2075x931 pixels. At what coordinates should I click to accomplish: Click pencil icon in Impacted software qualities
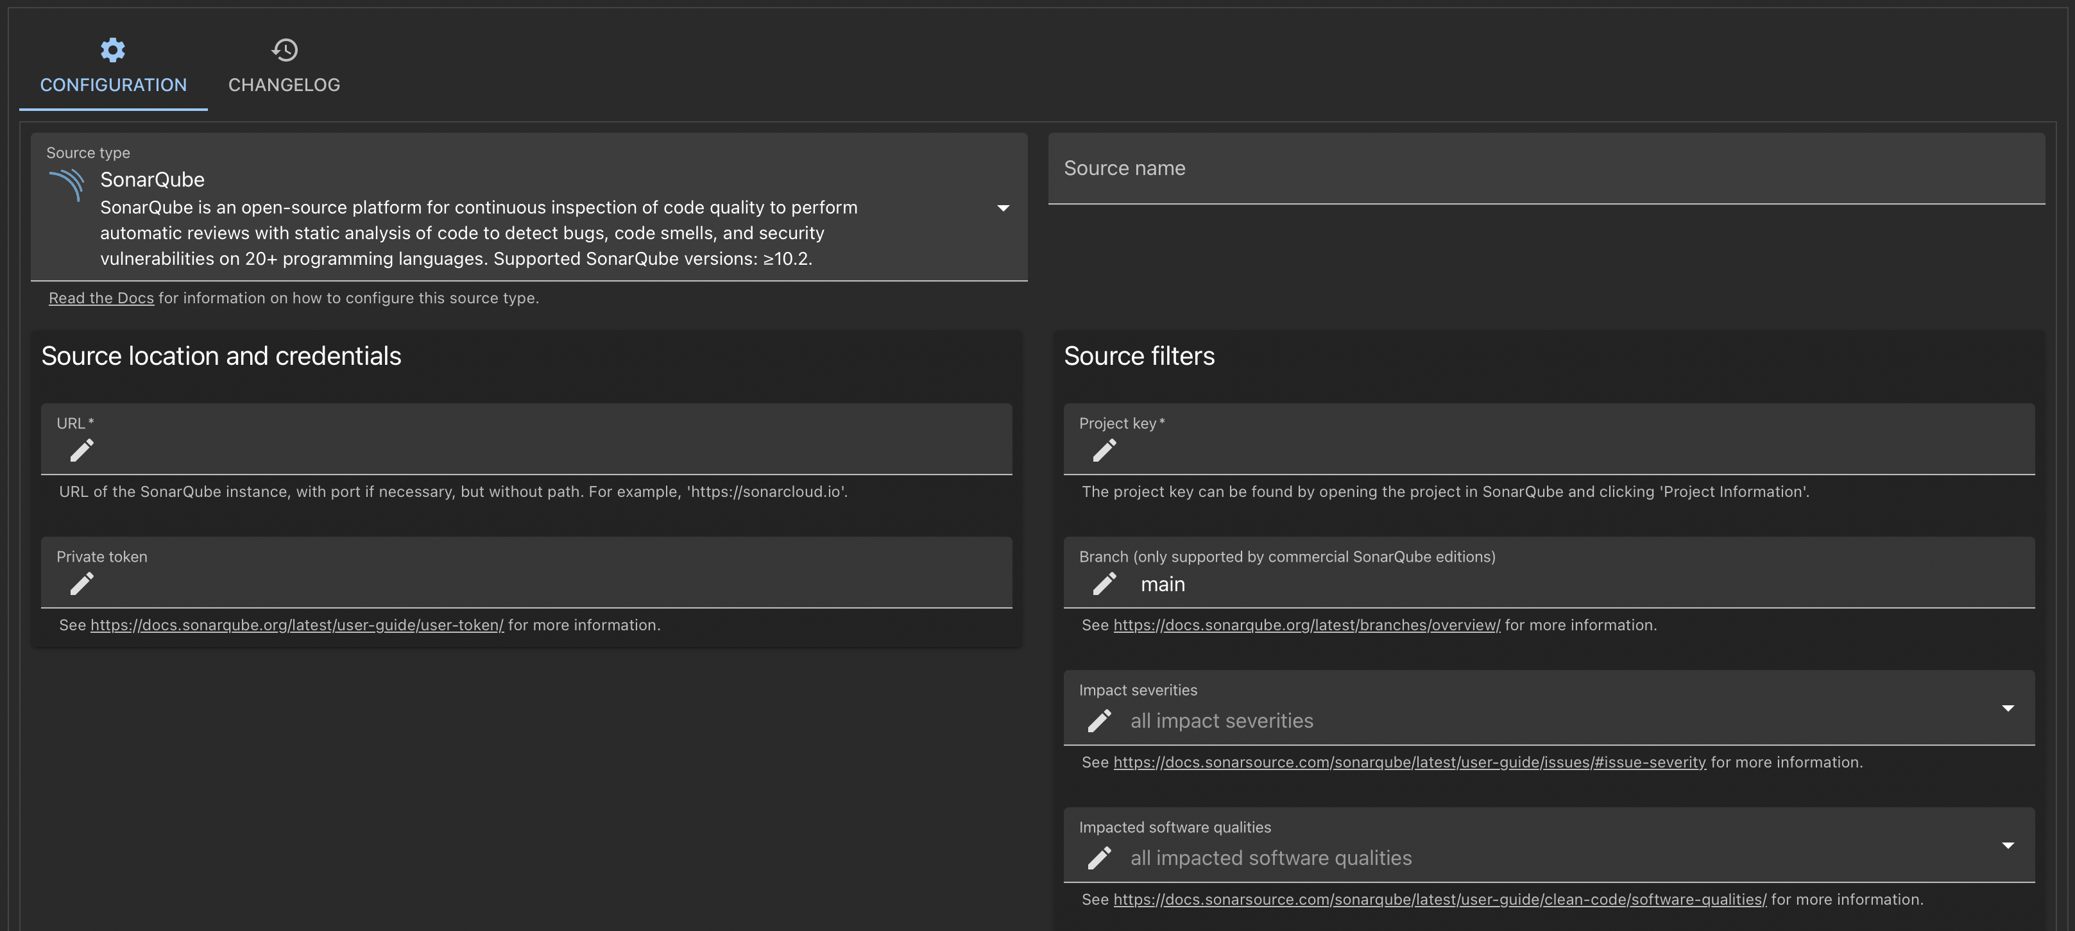coord(1098,858)
